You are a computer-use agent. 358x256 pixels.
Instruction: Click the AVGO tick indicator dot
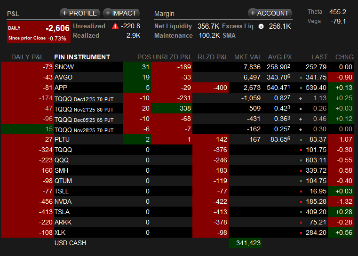301,78
